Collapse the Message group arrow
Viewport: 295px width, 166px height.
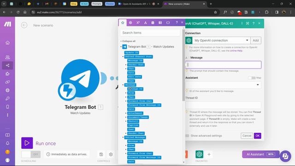(x=123, y=85)
